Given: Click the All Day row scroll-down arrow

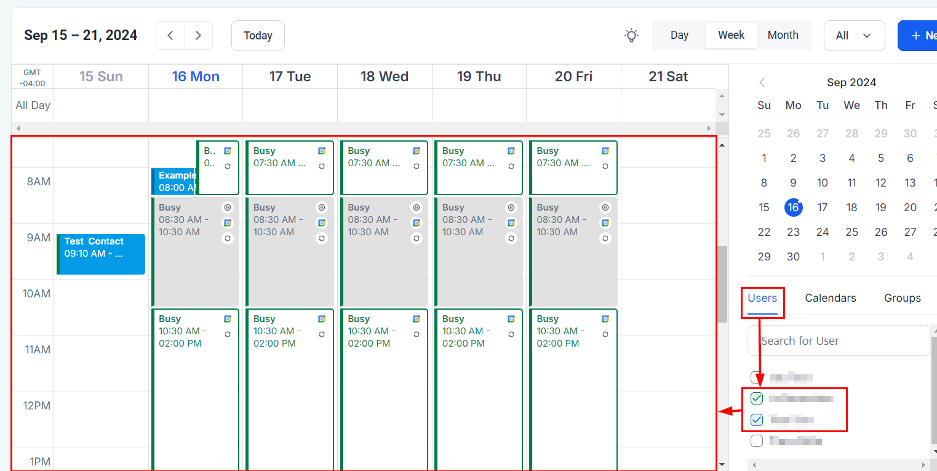Looking at the screenshot, I should point(722,115).
